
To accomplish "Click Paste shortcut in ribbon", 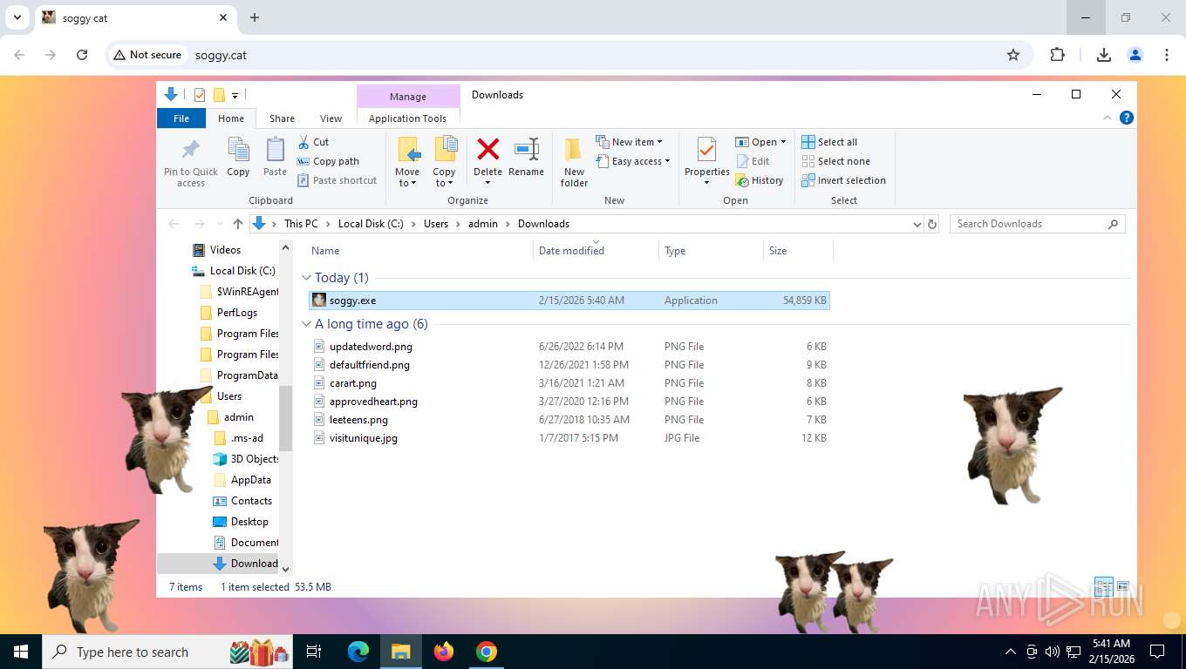I will click(337, 180).
